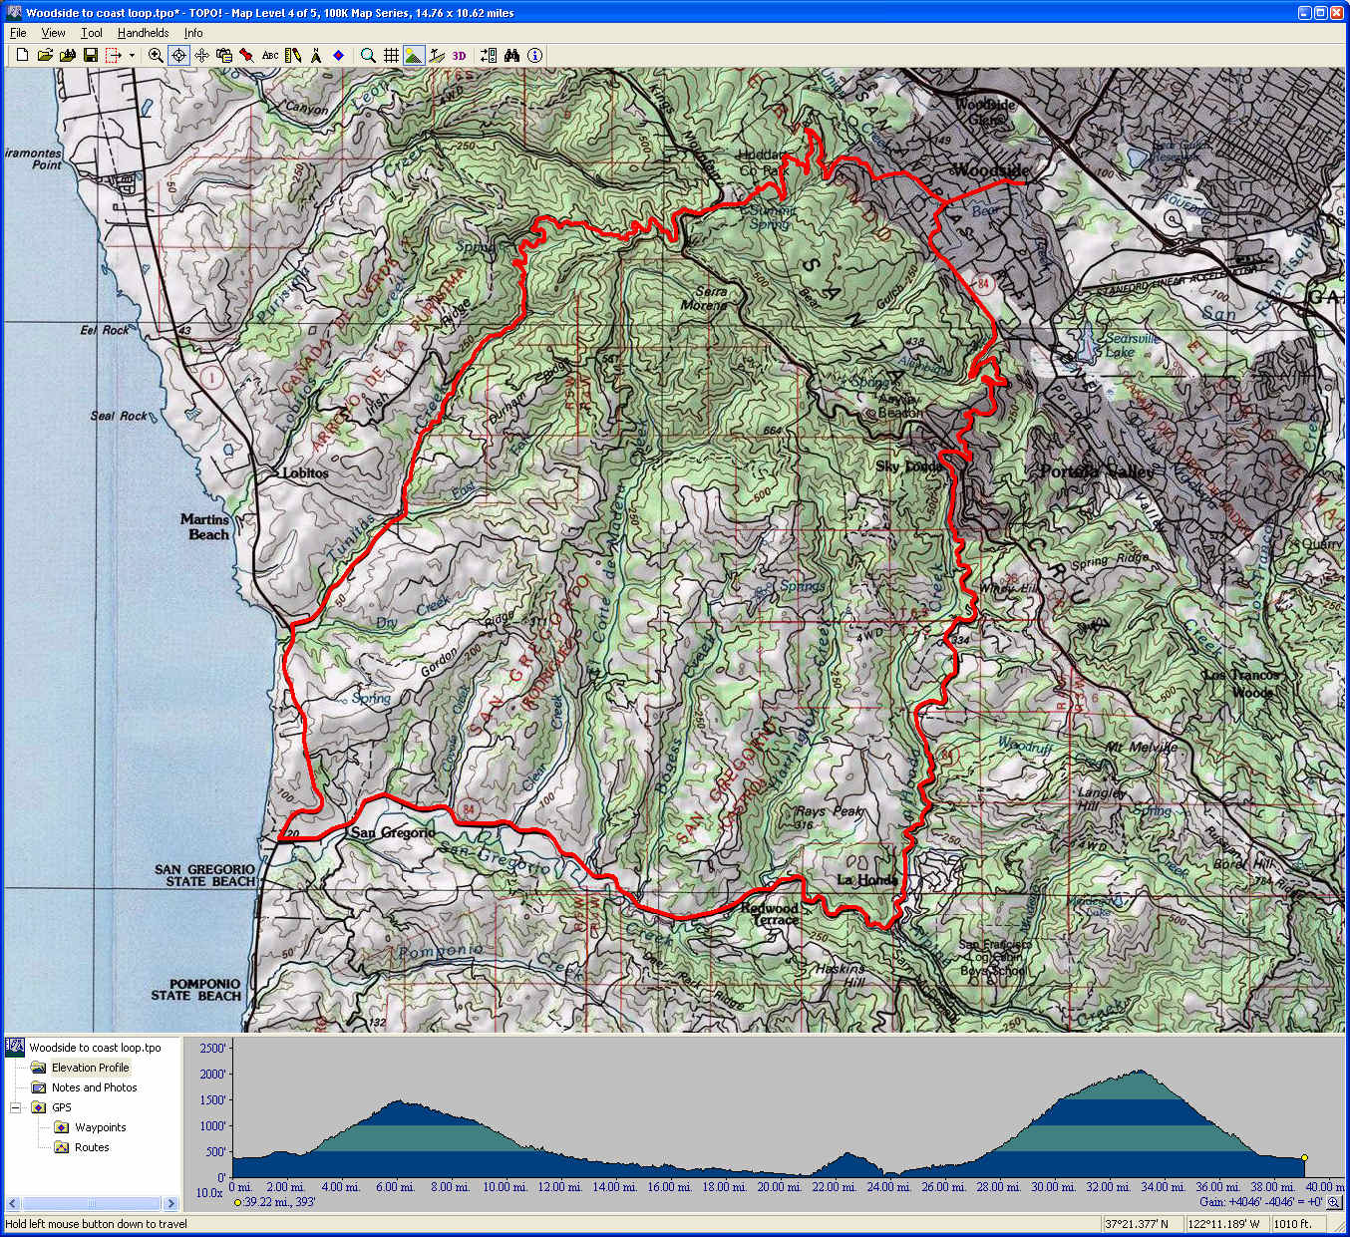The width and height of the screenshot is (1350, 1237).
Task: Select the Waypoints folder in the tree
Action: pyautogui.click(x=100, y=1127)
